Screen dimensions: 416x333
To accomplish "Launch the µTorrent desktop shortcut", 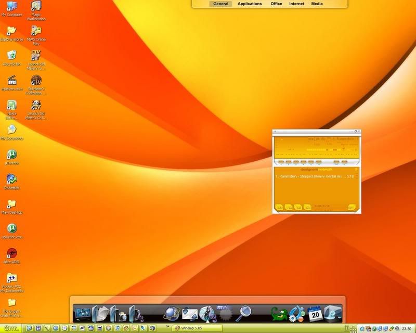I will (x=11, y=157).
